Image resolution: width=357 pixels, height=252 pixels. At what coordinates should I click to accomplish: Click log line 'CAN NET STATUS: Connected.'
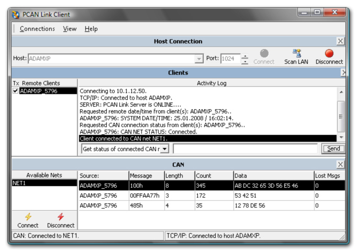(x=138, y=132)
